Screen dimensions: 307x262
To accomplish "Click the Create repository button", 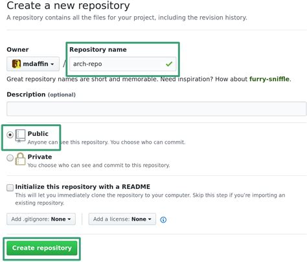I will (x=41, y=248).
